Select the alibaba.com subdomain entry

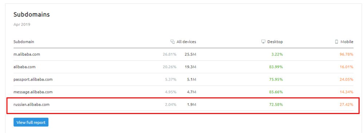tap(24, 67)
